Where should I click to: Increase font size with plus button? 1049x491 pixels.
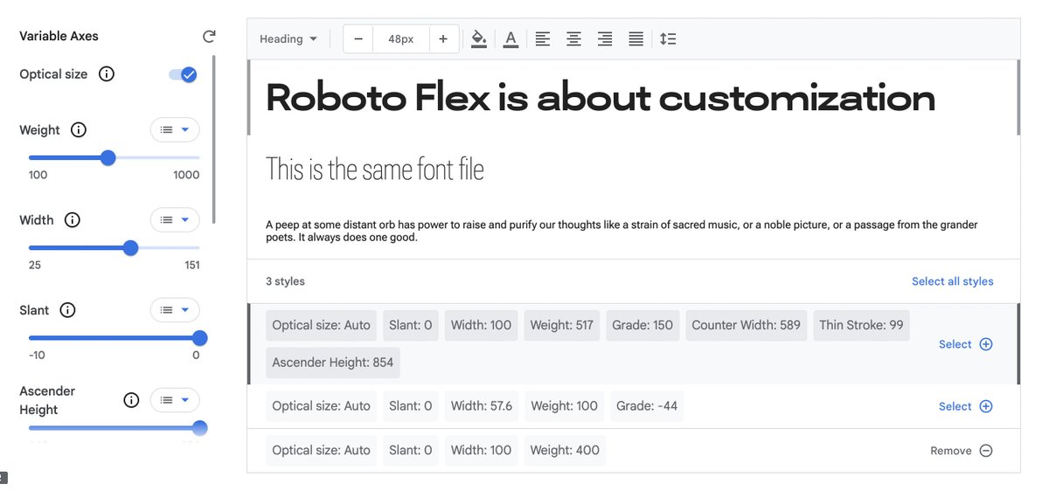pos(443,39)
